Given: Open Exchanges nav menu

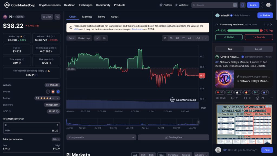Looking at the screenshot, I should (x=85, y=5).
